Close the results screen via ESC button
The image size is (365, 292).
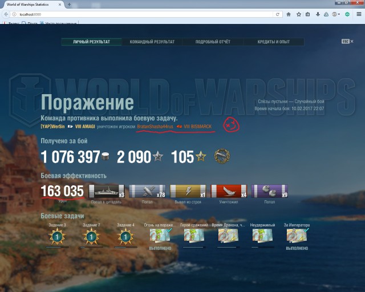(347, 42)
